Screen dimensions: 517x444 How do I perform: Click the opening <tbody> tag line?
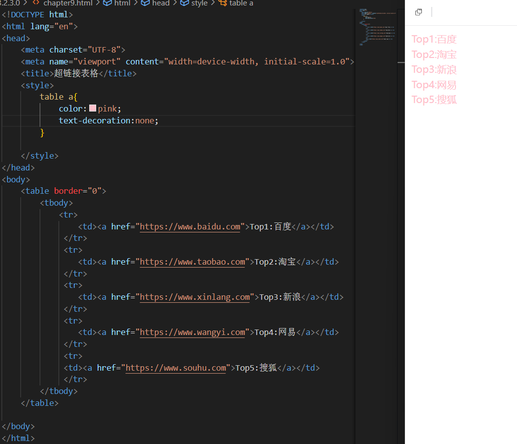(56, 203)
